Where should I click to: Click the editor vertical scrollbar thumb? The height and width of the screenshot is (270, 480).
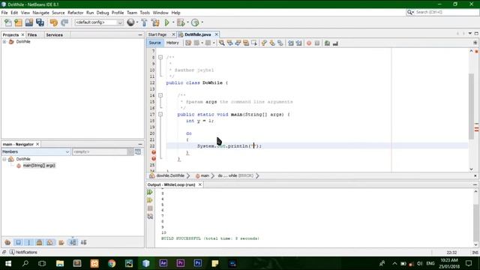tap(471, 106)
